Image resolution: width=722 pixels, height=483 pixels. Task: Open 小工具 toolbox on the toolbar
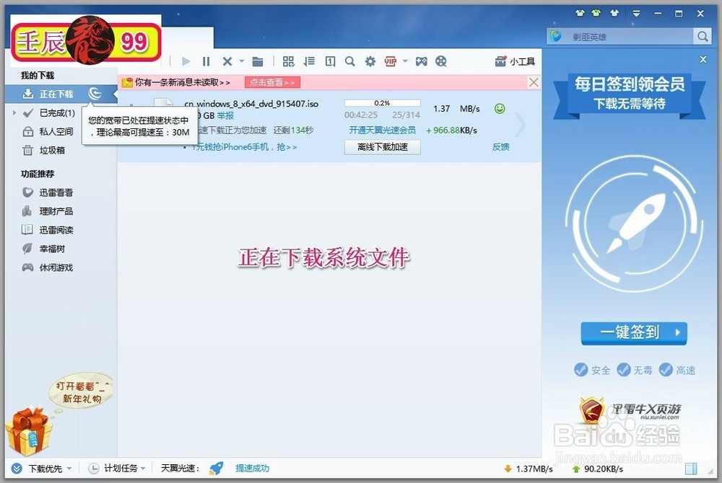515,61
